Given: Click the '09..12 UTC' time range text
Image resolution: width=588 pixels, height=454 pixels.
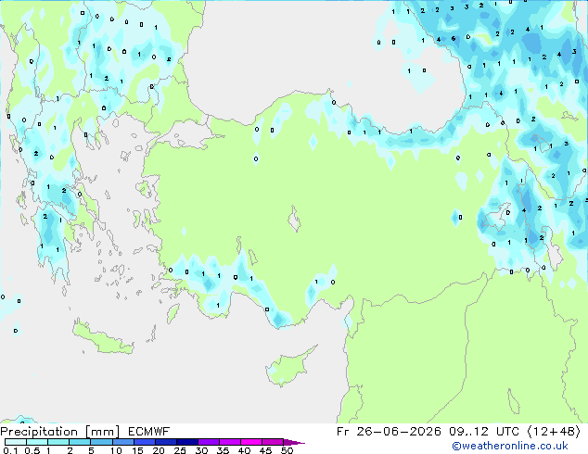Looking at the screenshot, I should 484,432.
